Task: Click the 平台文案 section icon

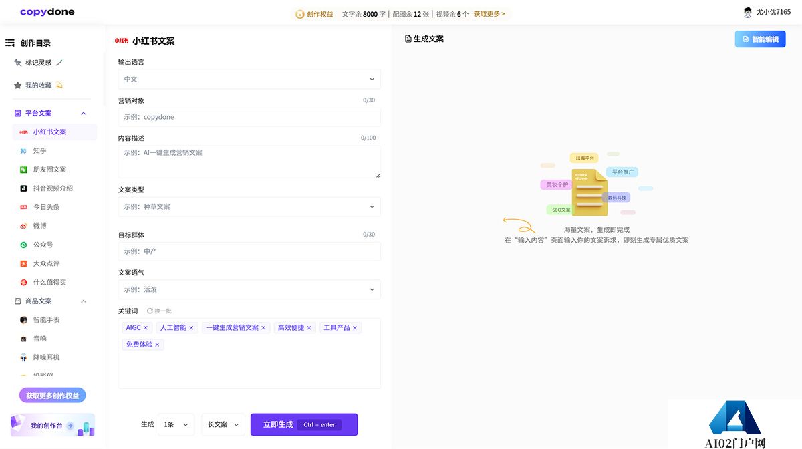Action: [x=18, y=113]
